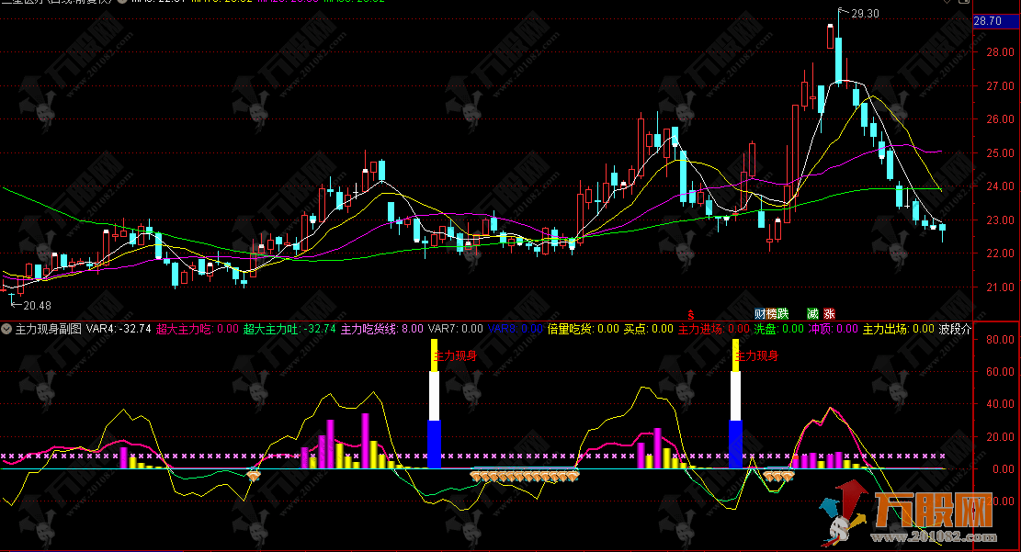Viewport: 1021px width, 552px height.
Task: Click the 倍量吃货 indicator label
Action: coord(570,328)
